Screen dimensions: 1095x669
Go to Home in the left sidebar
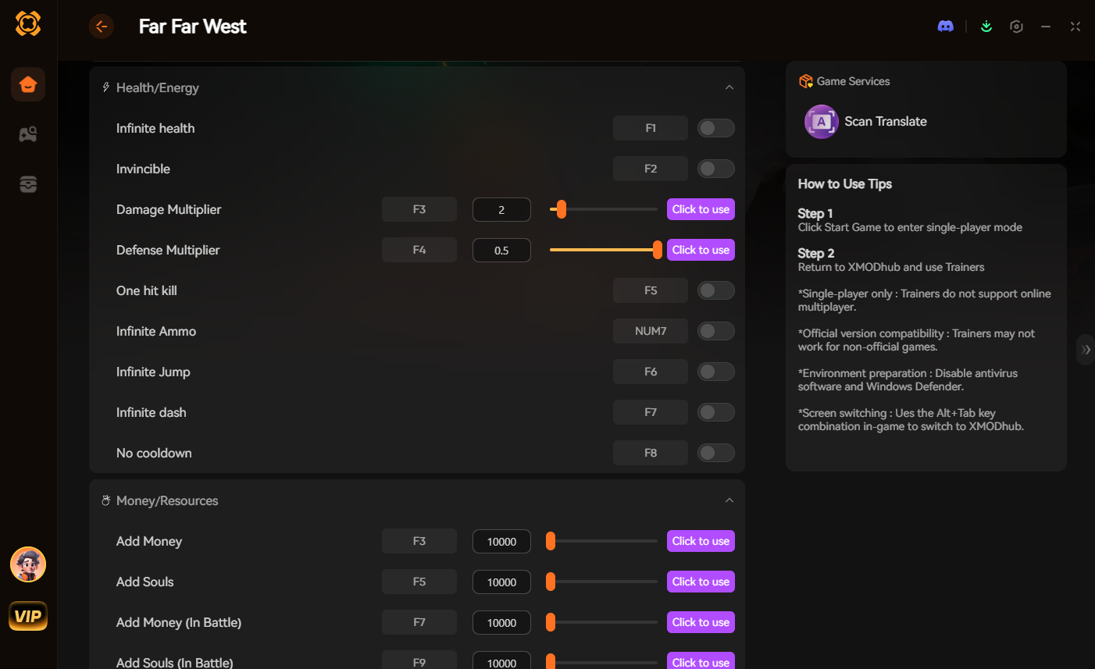pyautogui.click(x=28, y=84)
